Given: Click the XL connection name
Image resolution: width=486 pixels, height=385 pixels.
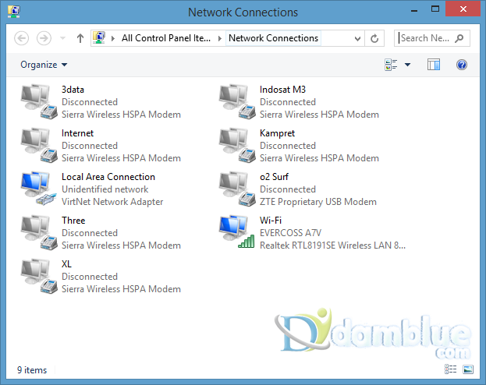Looking at the screenshot, I should click(x=66, y=264).
